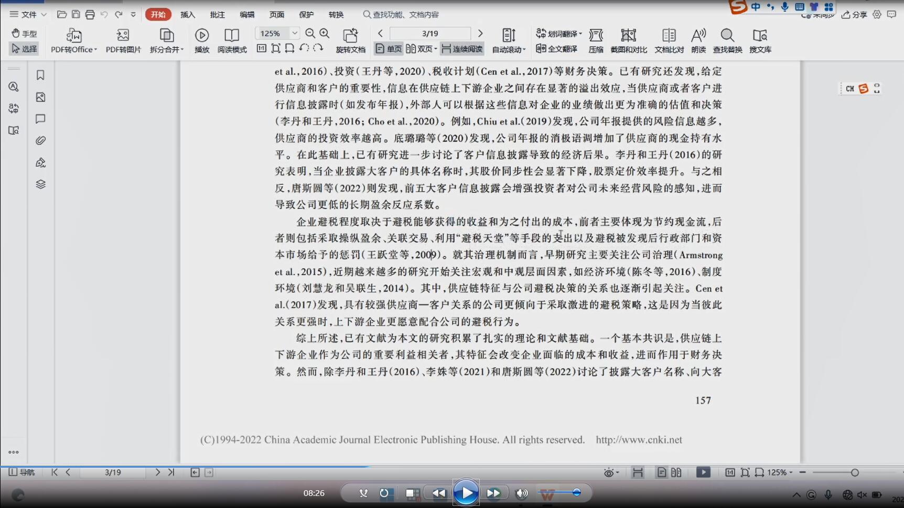Open the 文件 file menu
This screenshot has height=508, width=904.
pos(28,15)
